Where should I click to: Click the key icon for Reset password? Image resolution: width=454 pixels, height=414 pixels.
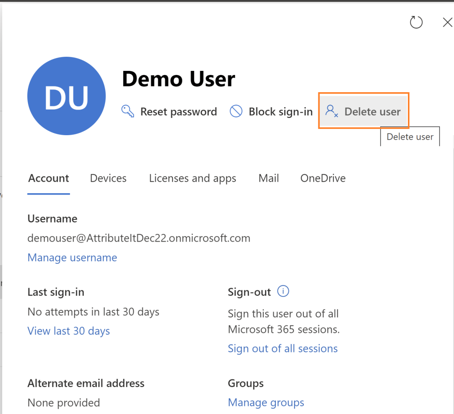tap(128, 111)
